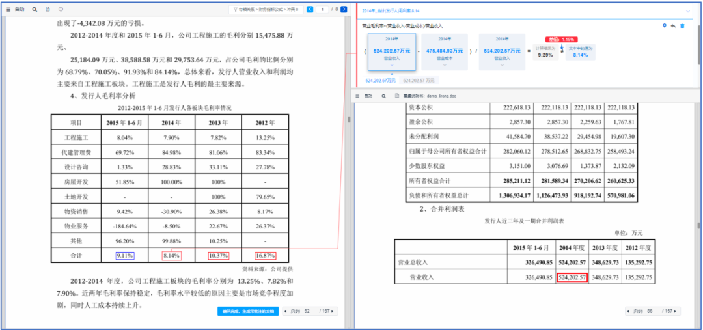Viewport: 703px width, 330px height.
Task: Click the red-boxed 8.14% total cell
Action: click(x=172, y=256)
